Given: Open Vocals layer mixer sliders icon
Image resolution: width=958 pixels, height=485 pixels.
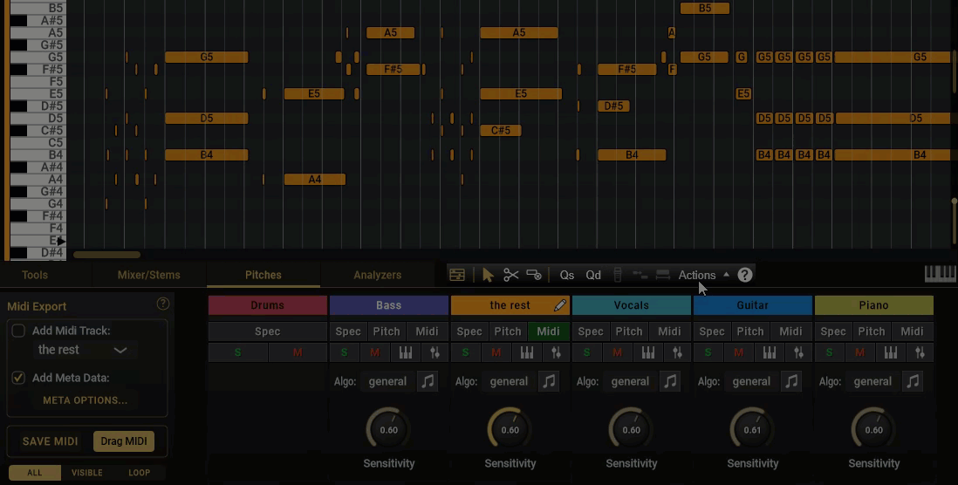Looking at the screenshot, I should [x=677, y=352].
